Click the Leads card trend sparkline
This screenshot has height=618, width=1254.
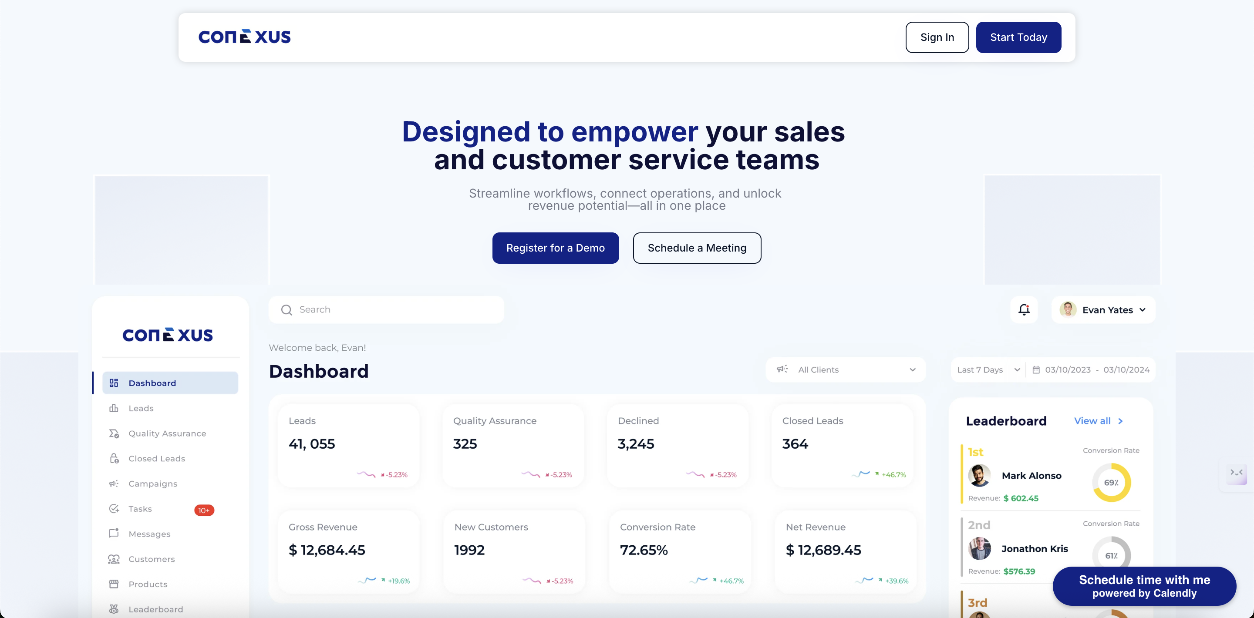(x=366, y=474)
